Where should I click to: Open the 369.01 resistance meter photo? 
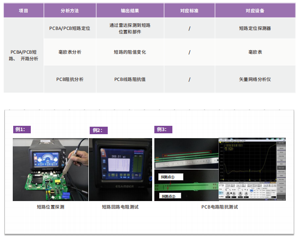(120, 169)
